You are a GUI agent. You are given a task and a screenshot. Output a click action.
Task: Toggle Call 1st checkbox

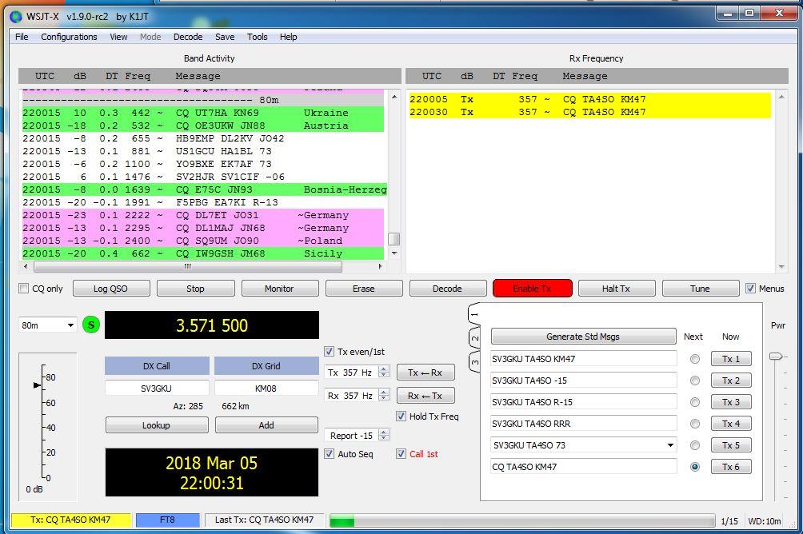coord(401,453)
